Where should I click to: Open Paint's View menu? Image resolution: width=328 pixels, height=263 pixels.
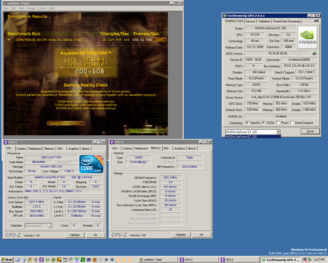click(x=22, y=8)
